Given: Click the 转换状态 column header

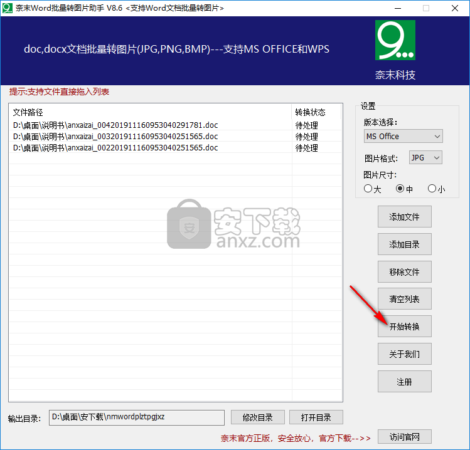Looking at the screenshot, I should (316, 112).
